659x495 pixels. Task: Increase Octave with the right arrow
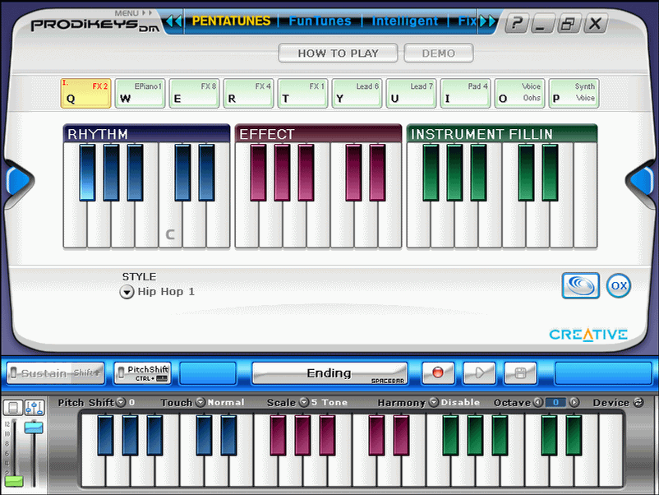(574, 402)
